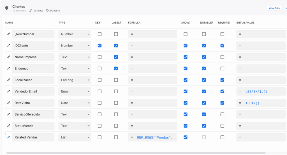The image size is (287, 155).
Task: Open the blue pencil for Related Vendas
Action: [x=8, y=137]
